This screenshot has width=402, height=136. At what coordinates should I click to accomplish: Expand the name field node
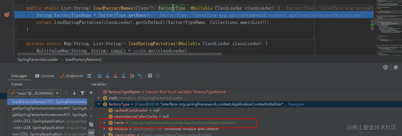104,123
